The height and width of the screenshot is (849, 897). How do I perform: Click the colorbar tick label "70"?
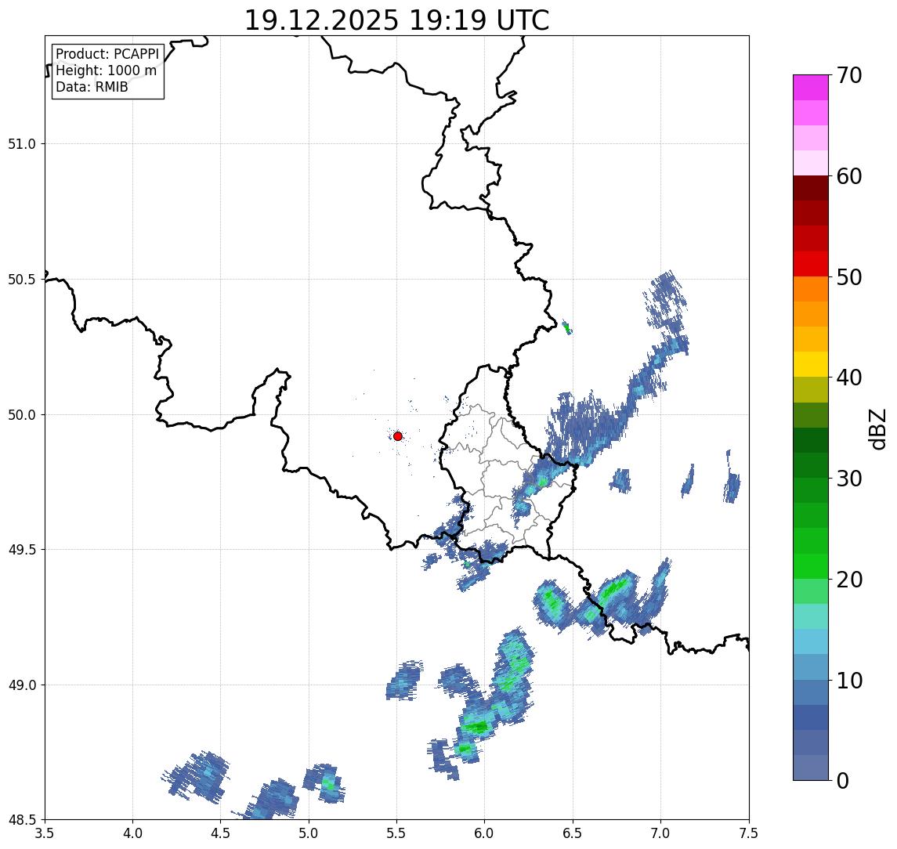coord(848,75)
